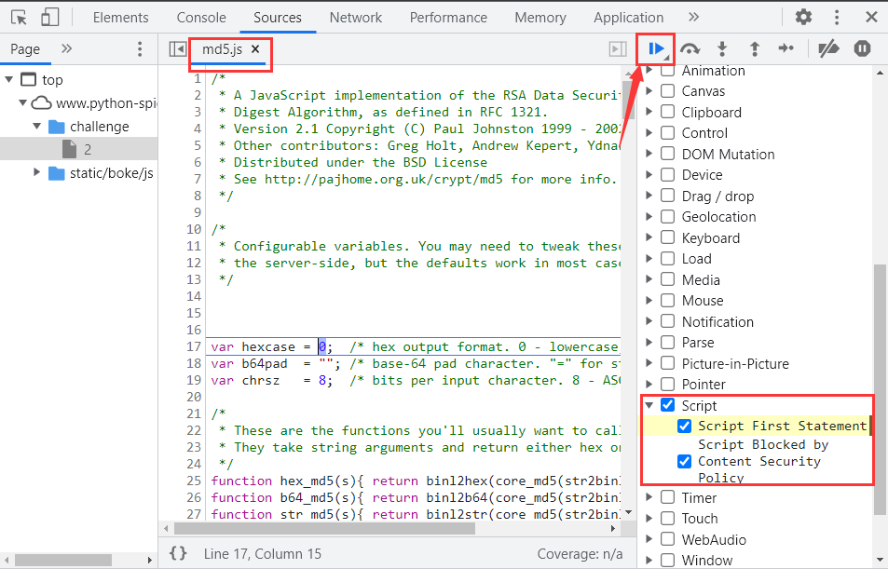The image size is (888, 569).
Task: Click step into next function call
Action: 721,49
